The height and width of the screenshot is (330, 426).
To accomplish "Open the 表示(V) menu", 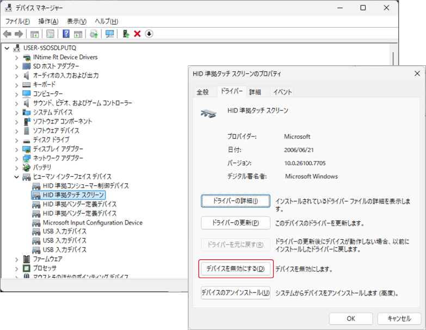I will (77, 21).
